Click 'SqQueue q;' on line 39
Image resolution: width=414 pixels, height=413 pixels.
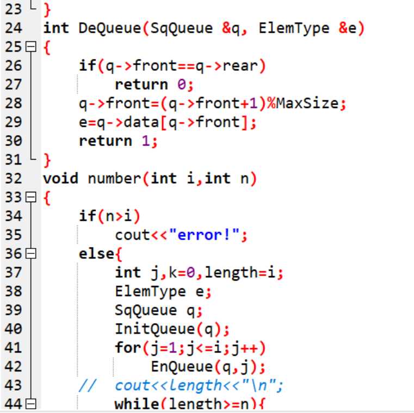tap(159, 311)
